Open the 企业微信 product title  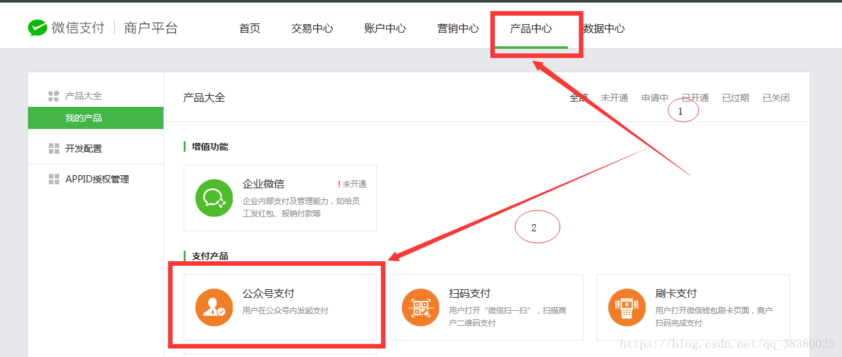pyautogui.click(x=263, y=184)
